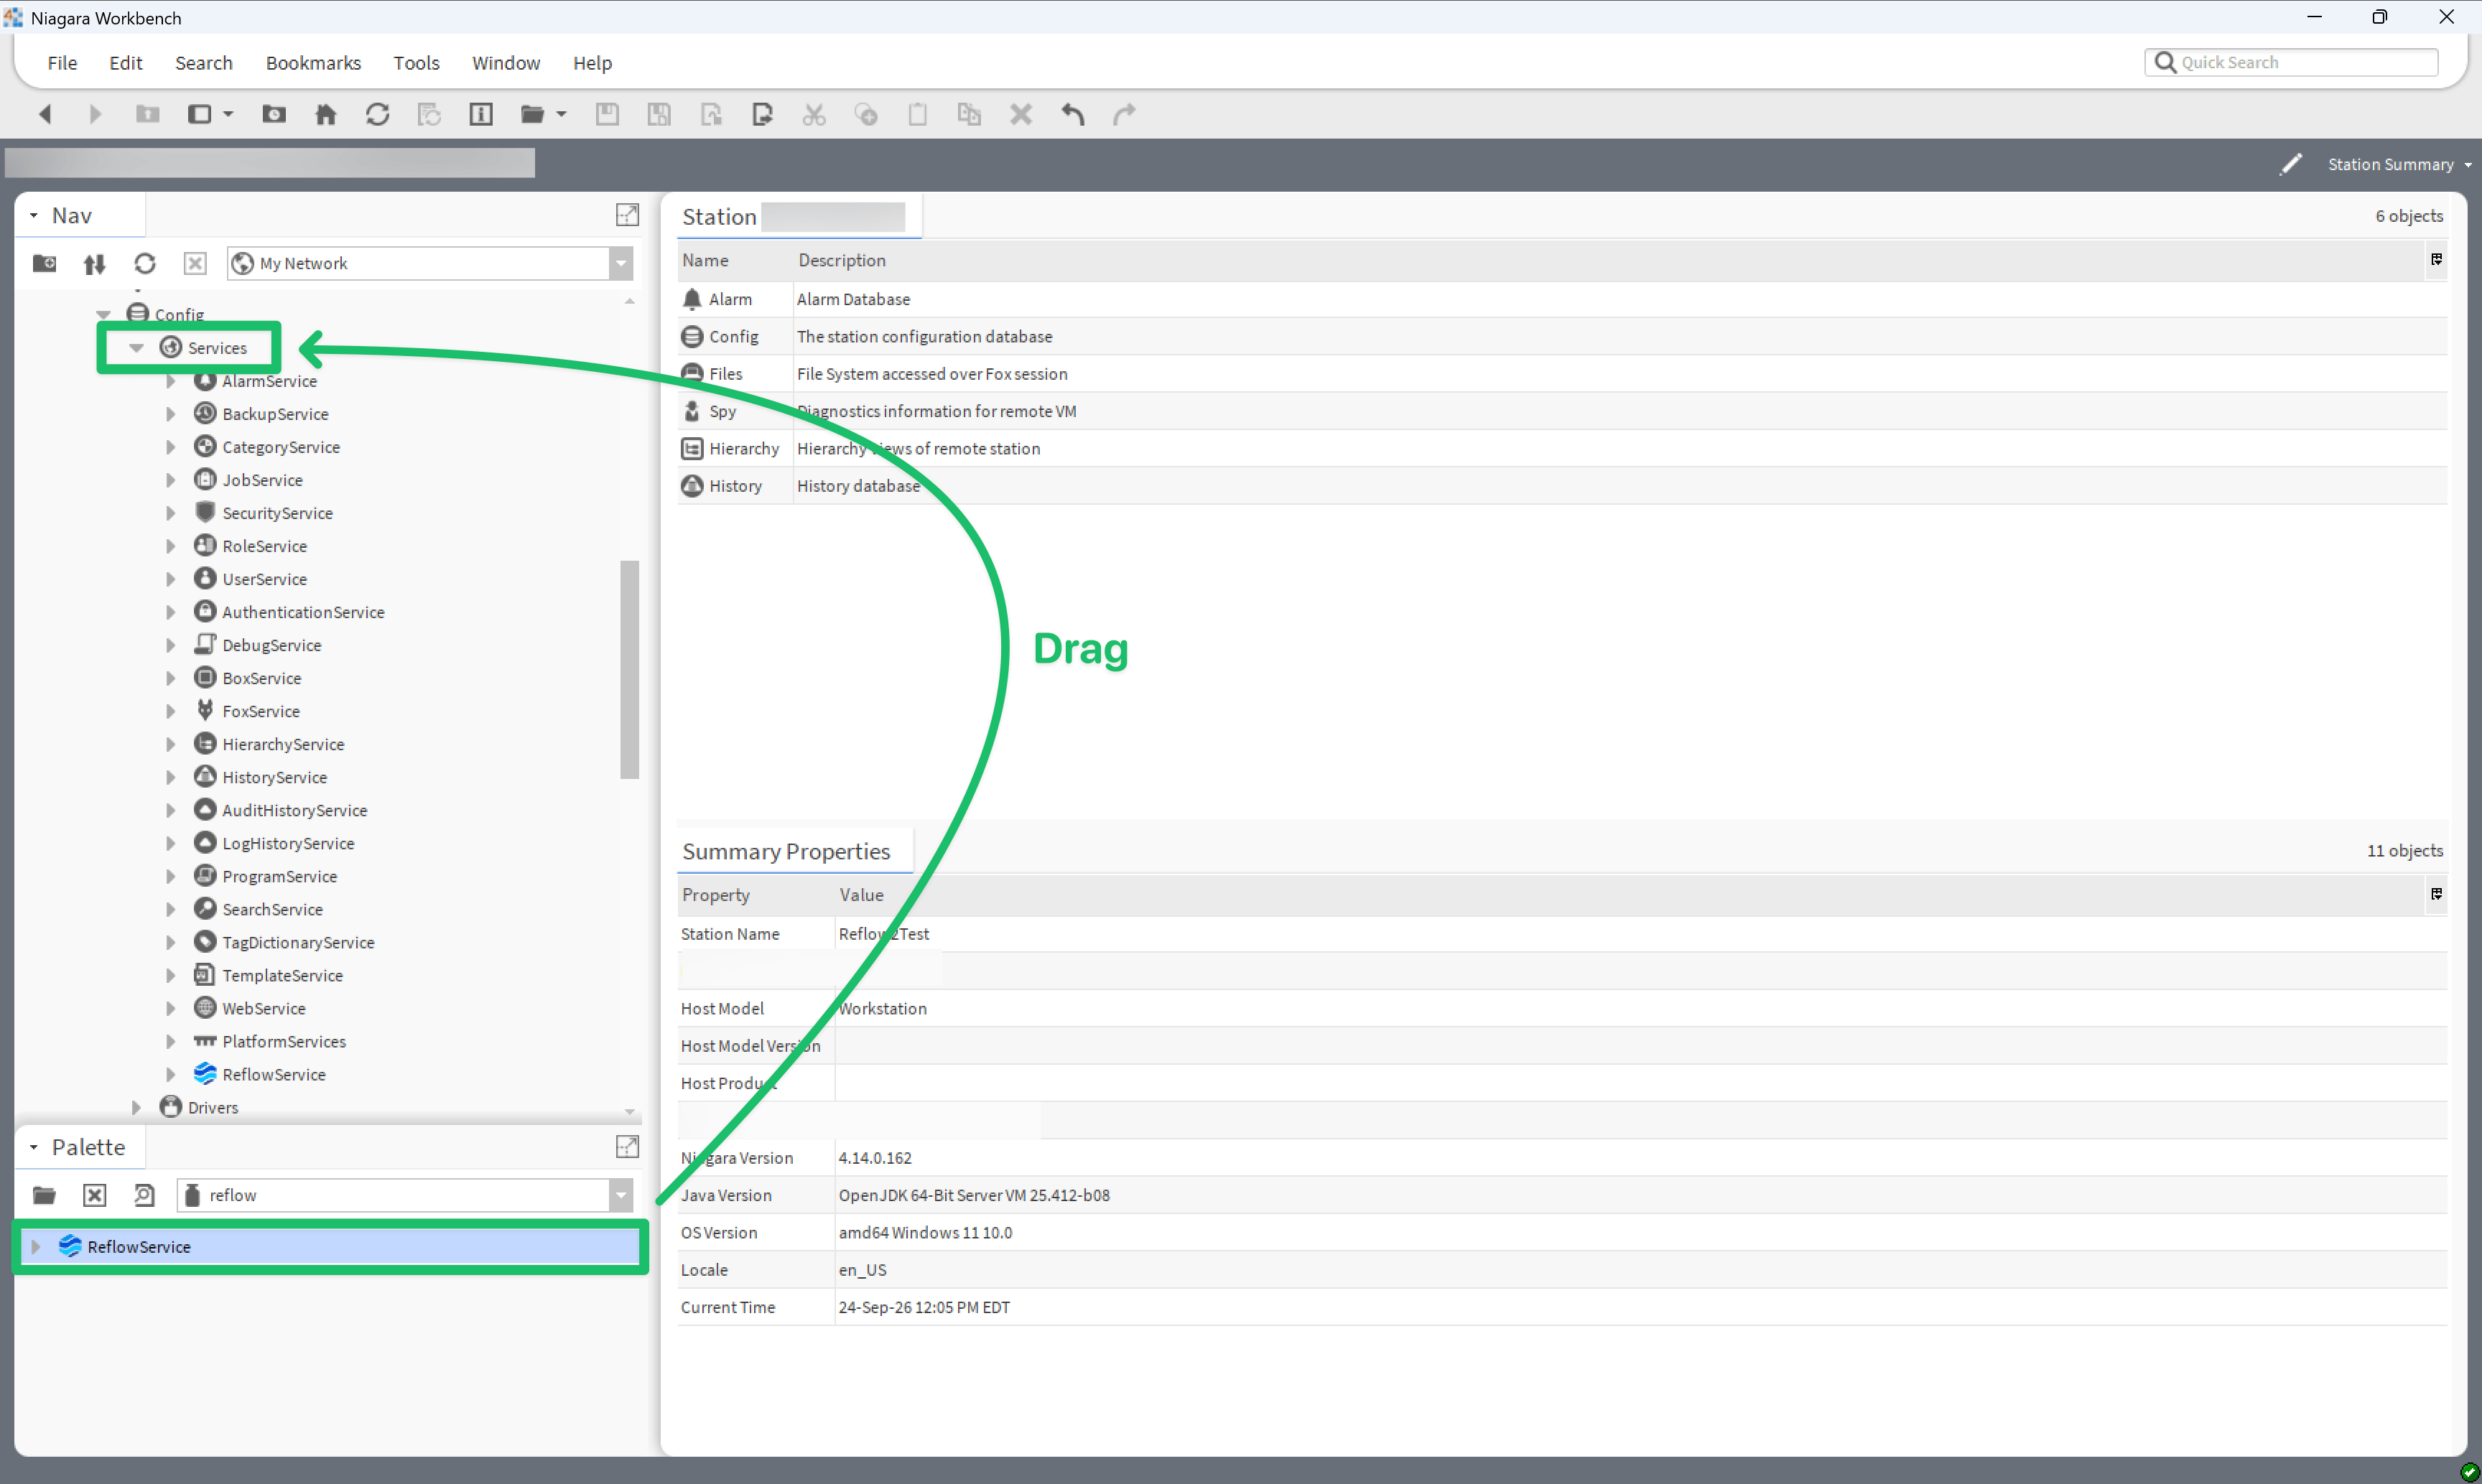Image resolution: width=2482 pixels, height=1484 pixels.
Task: Select the History row in Station table
Action: 1562,486
